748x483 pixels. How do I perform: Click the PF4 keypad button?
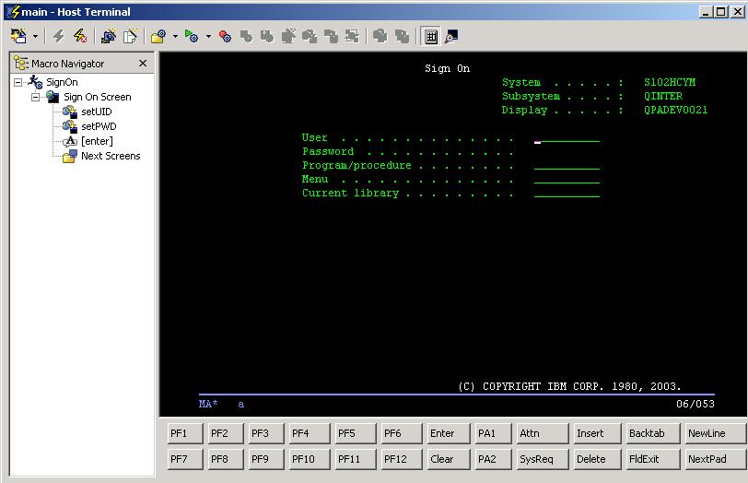click(x=310, y=433)
